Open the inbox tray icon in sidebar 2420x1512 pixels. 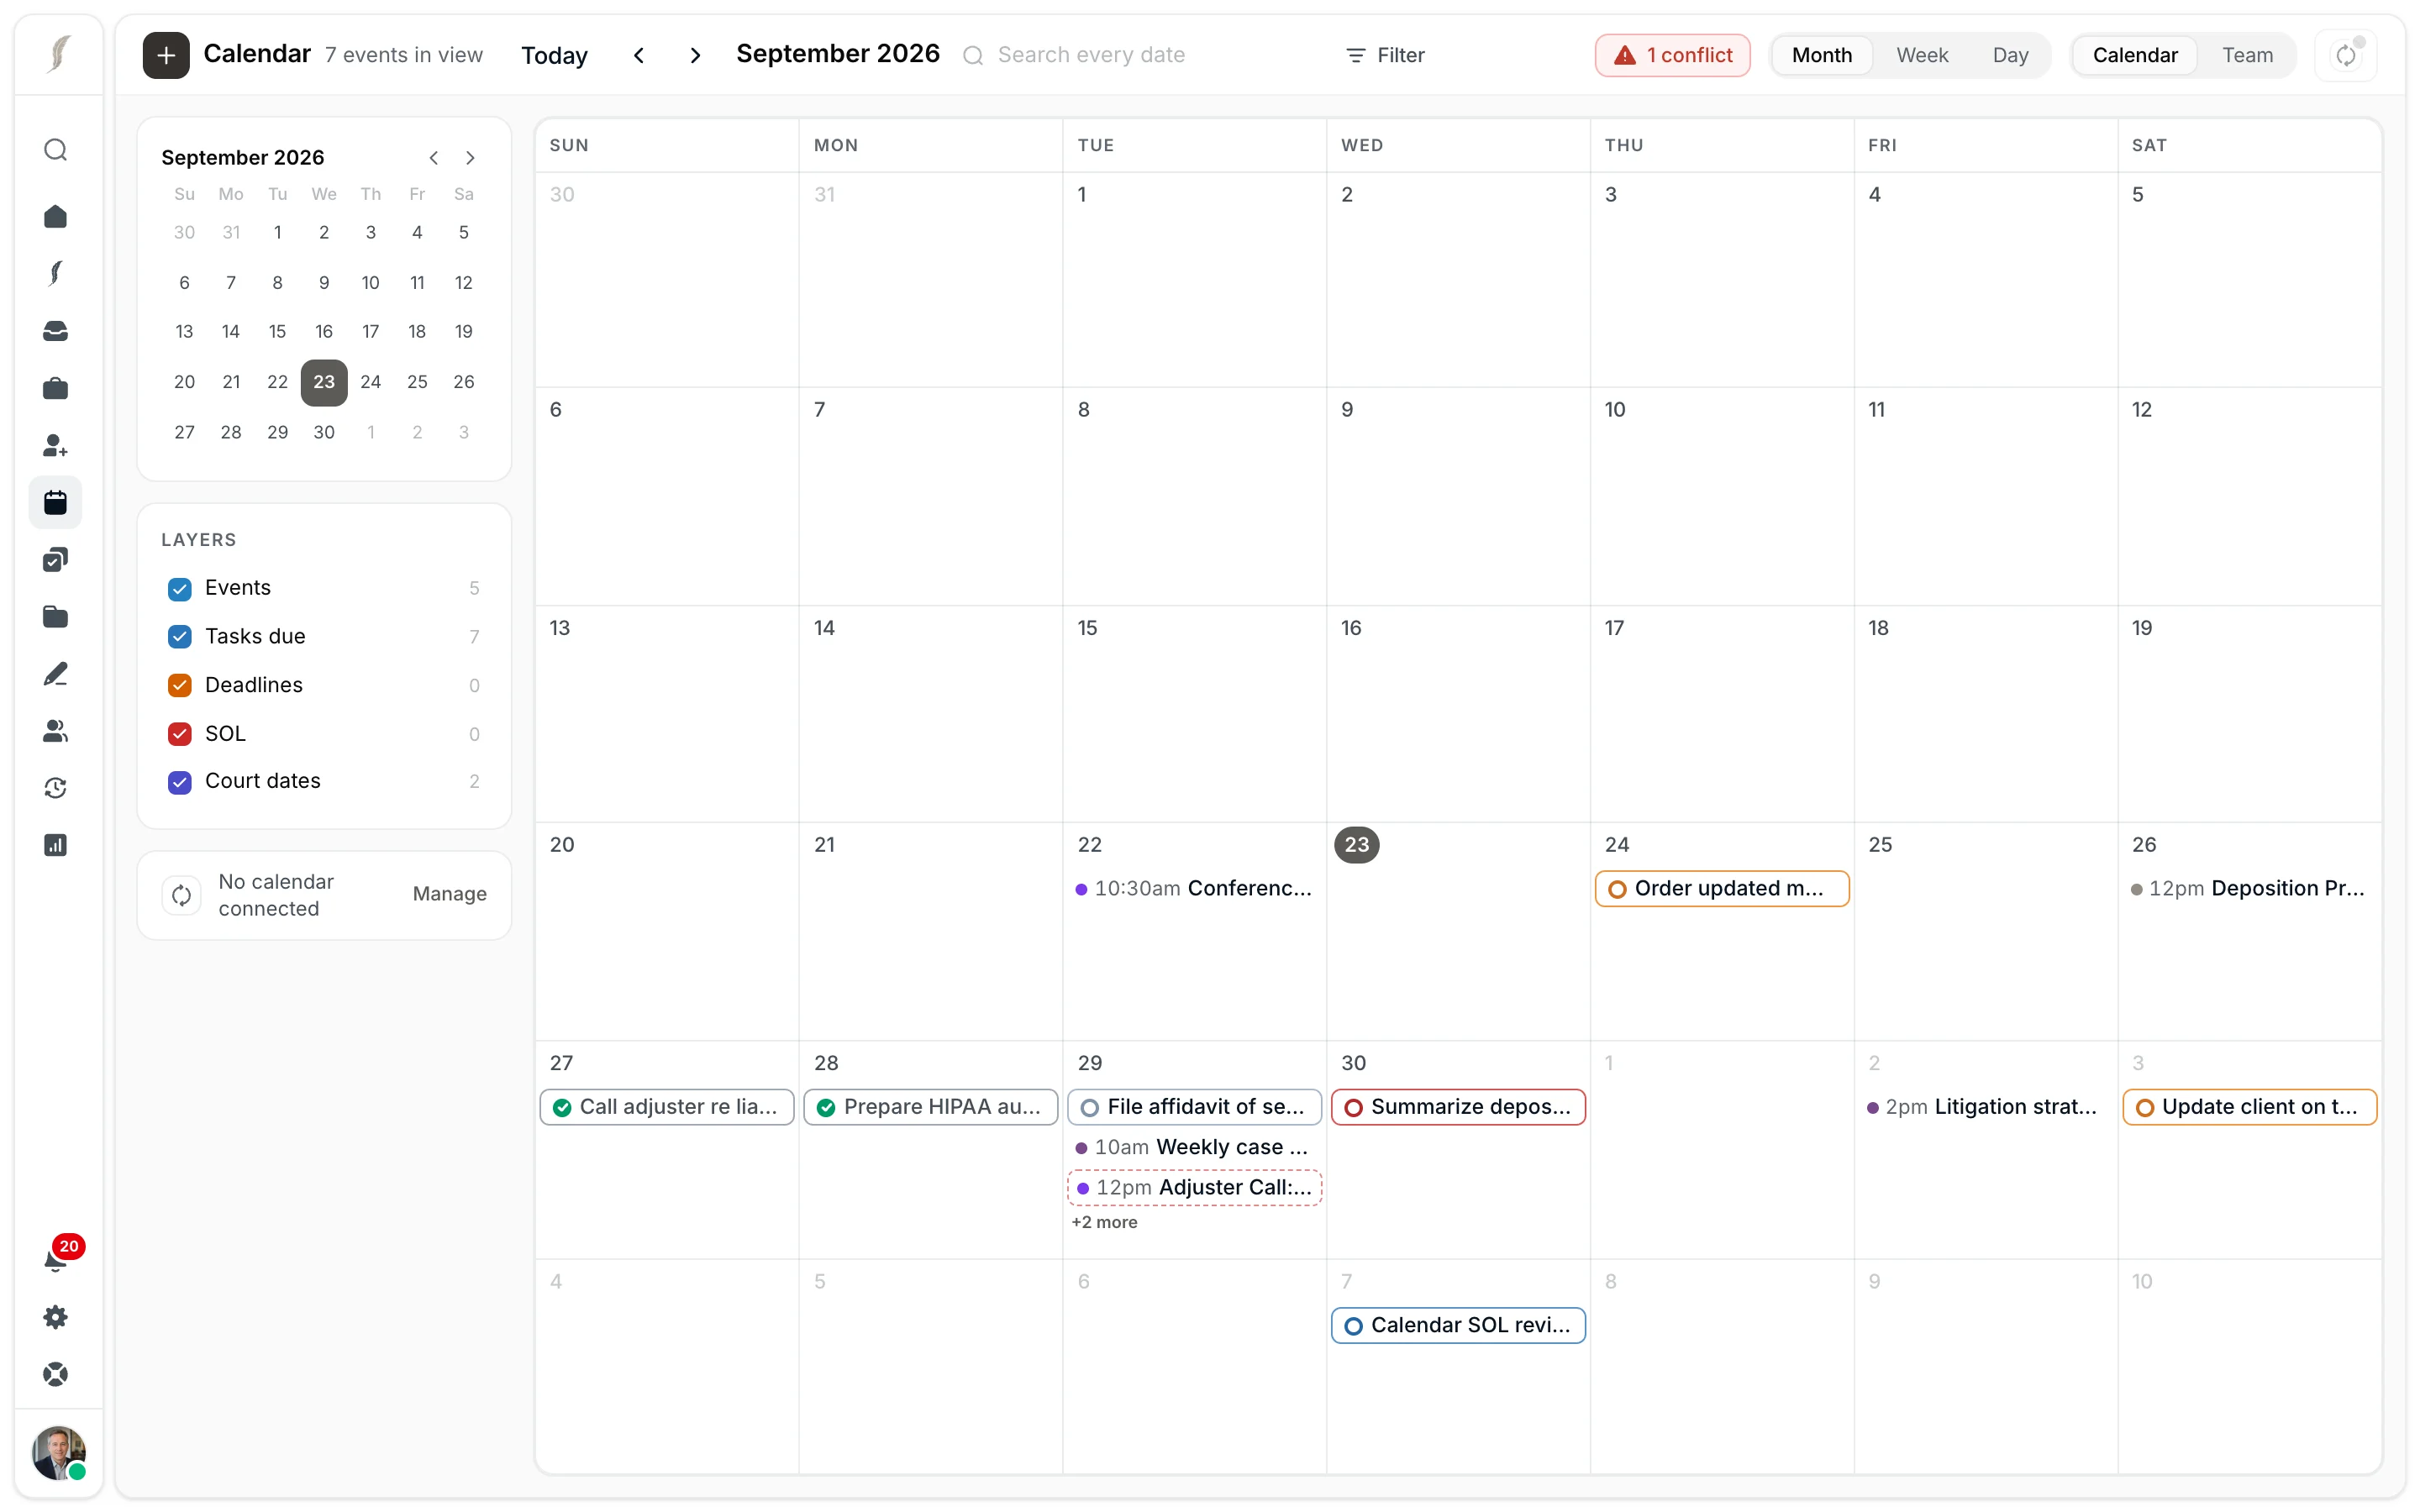[56, 331]
